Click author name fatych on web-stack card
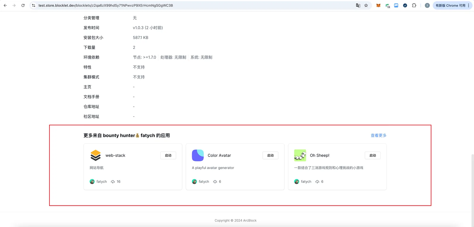Screen dimensions: 474x227 [x=102, y=181]
